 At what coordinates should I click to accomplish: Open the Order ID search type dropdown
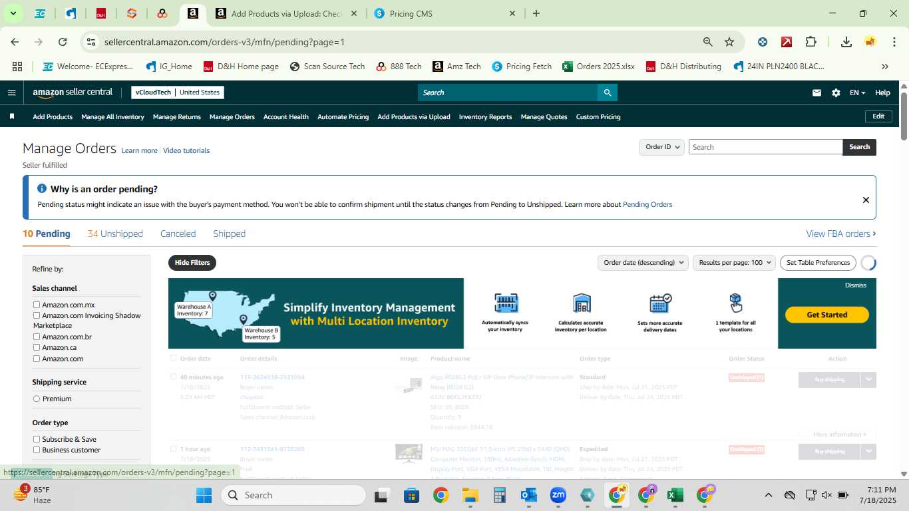click(662, 147)
